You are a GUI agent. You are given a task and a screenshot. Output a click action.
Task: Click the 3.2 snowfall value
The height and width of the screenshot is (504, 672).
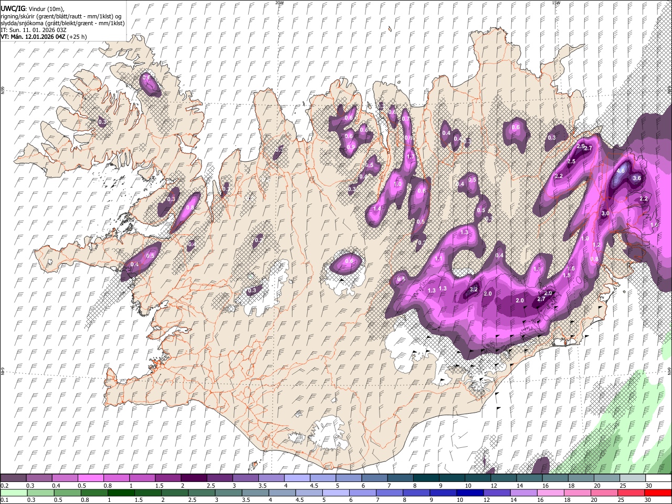474,289
